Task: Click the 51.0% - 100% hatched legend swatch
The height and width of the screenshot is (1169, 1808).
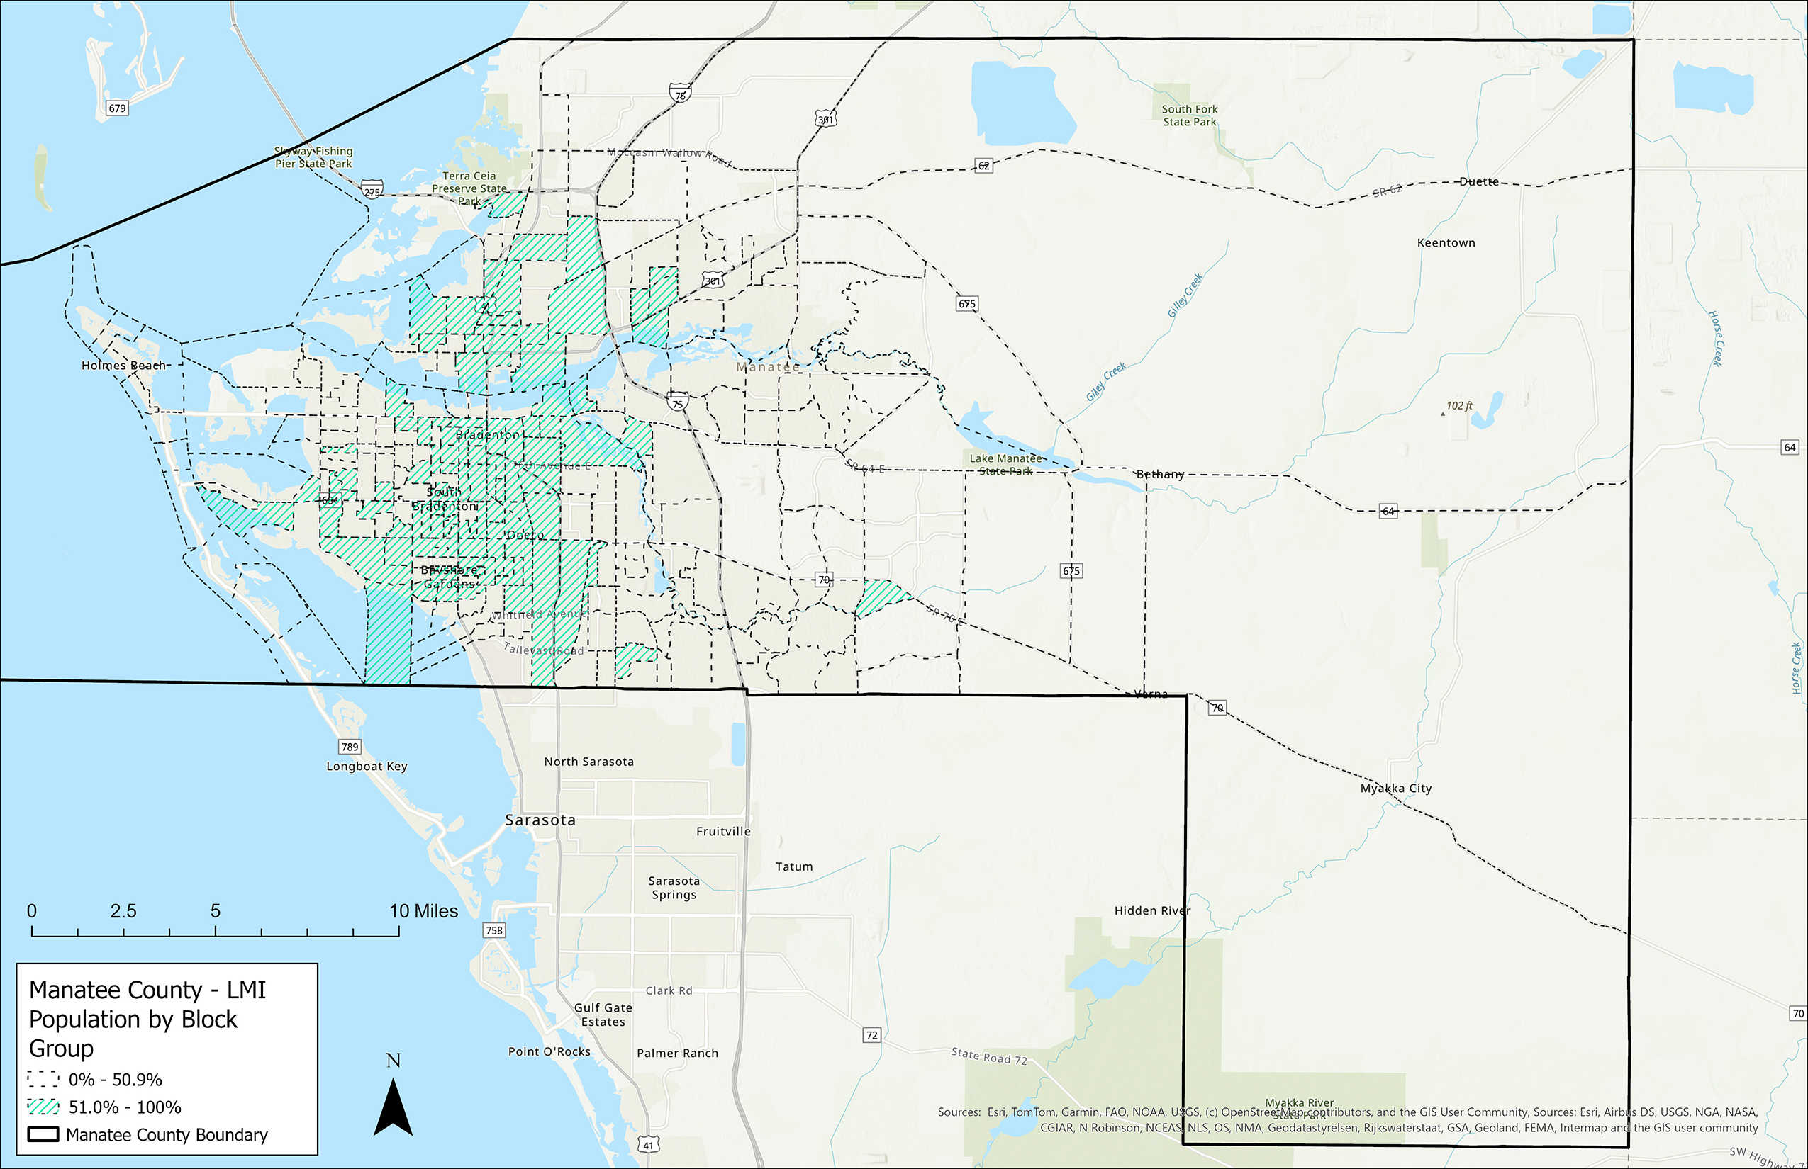Action: pyautogui.click(x=43, y=1107)
